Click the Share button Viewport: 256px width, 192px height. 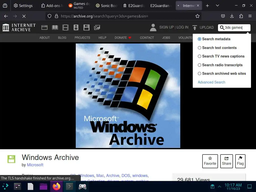tap(226, 161)
